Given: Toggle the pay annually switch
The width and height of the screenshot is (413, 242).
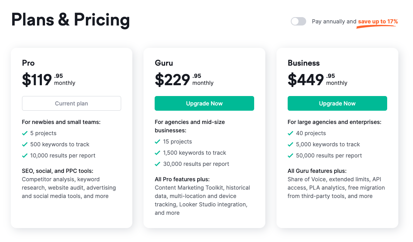Looking at the screenshot, I should pos(298,22).
